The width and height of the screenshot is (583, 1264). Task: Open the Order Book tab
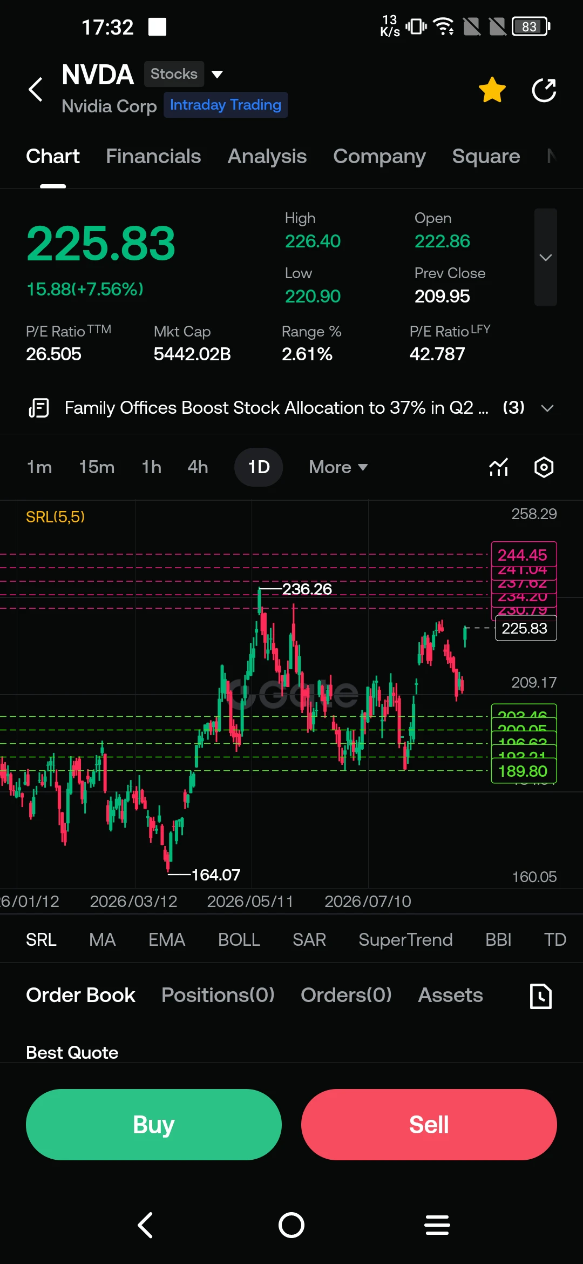point(80,995)
